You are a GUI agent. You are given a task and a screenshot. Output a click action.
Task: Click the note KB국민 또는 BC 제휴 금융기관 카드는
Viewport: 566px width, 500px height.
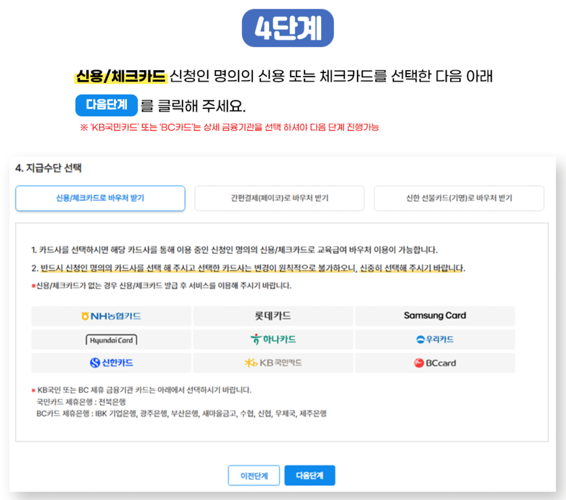(x=141, y=390)
